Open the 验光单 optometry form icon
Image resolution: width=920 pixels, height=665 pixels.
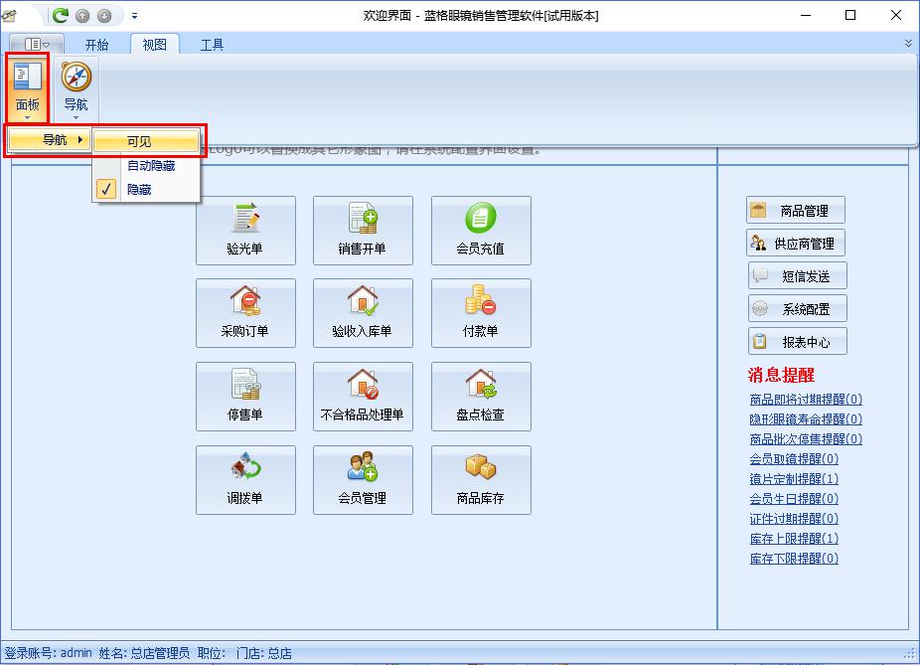point(245,231)
